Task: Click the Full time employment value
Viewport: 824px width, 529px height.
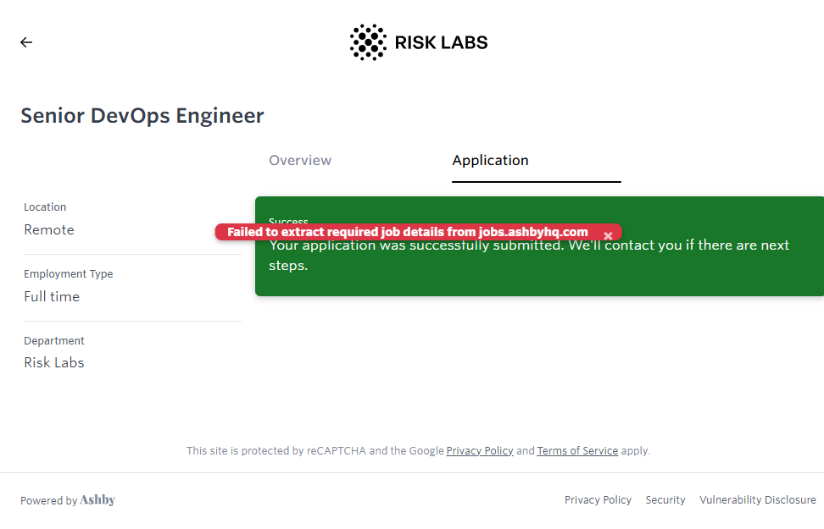Action: [x=52, y=297]
